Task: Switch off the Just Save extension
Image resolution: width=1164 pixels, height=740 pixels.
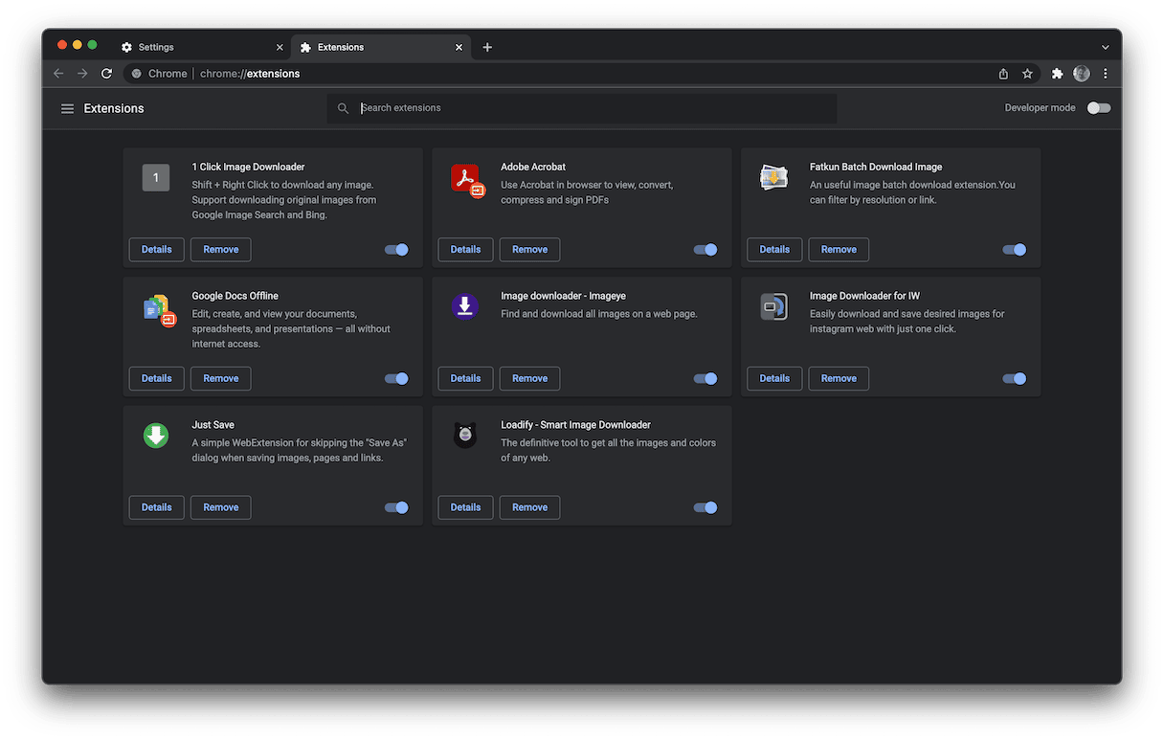Action: 396,507
